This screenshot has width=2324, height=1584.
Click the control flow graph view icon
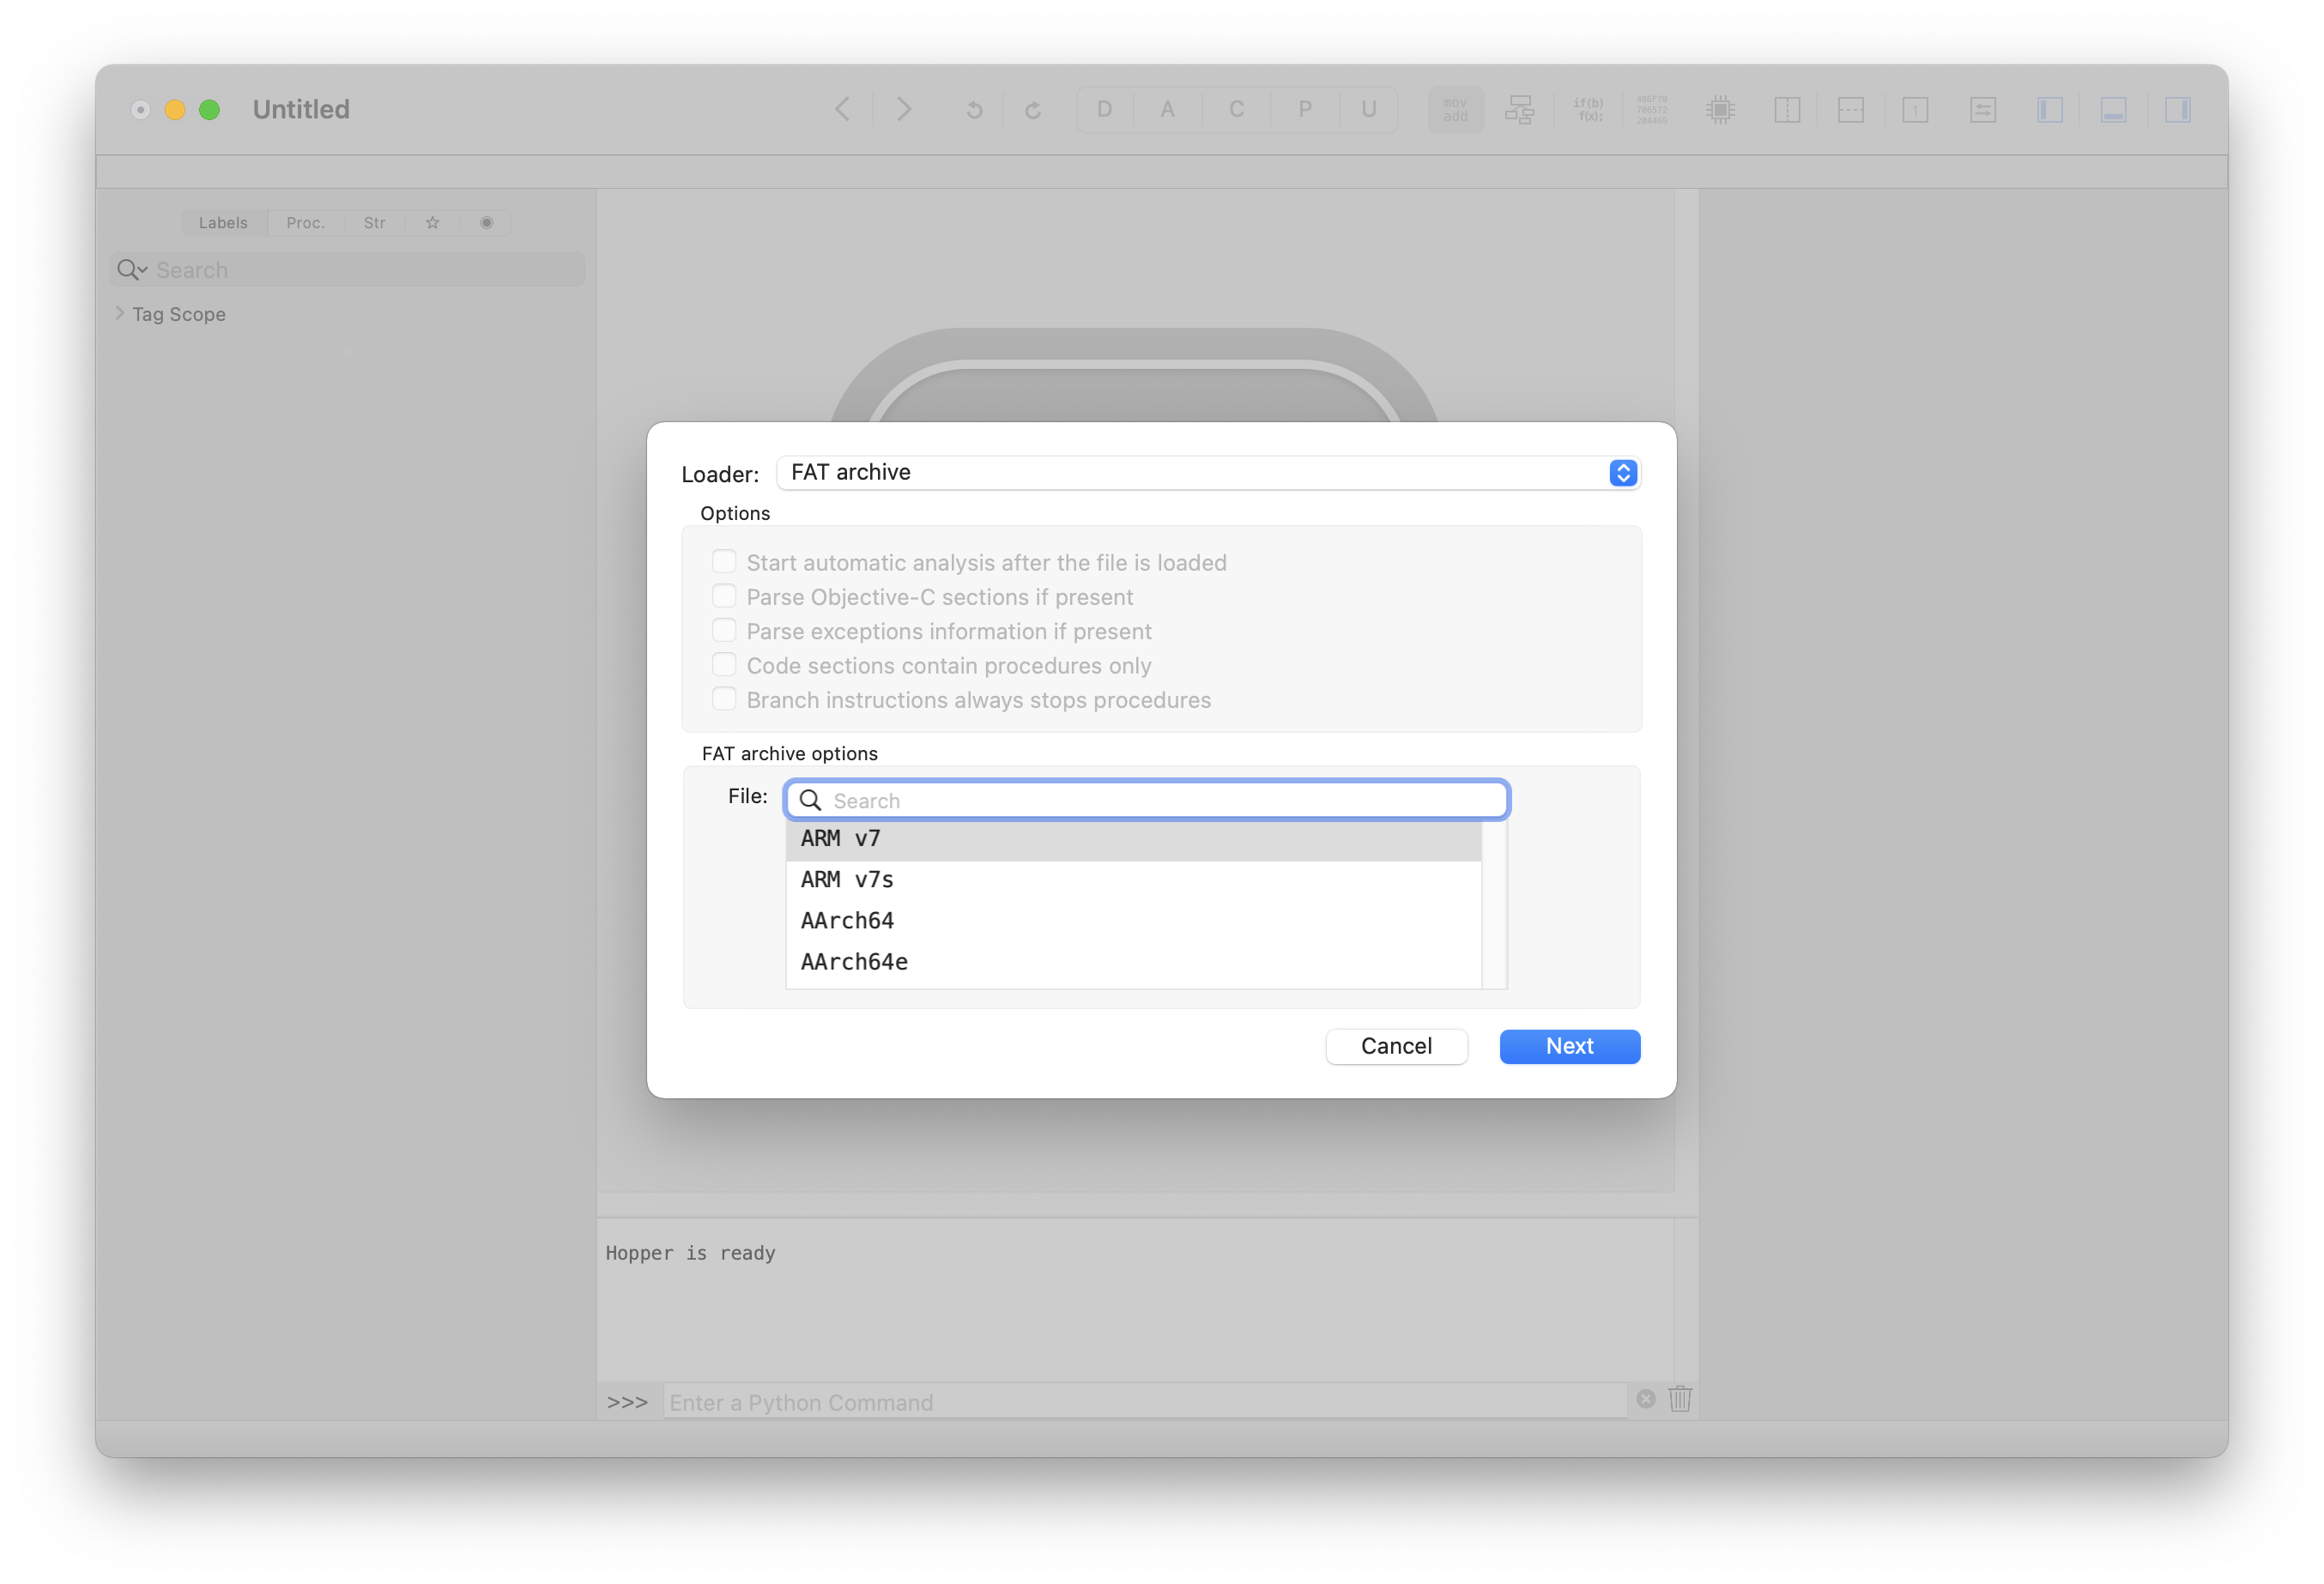[x=1519, y=110]
